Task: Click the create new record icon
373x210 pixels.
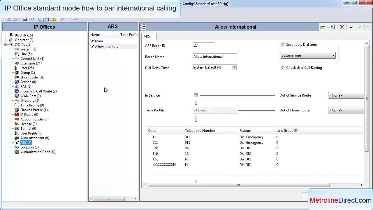Action: tap(323, 27)
